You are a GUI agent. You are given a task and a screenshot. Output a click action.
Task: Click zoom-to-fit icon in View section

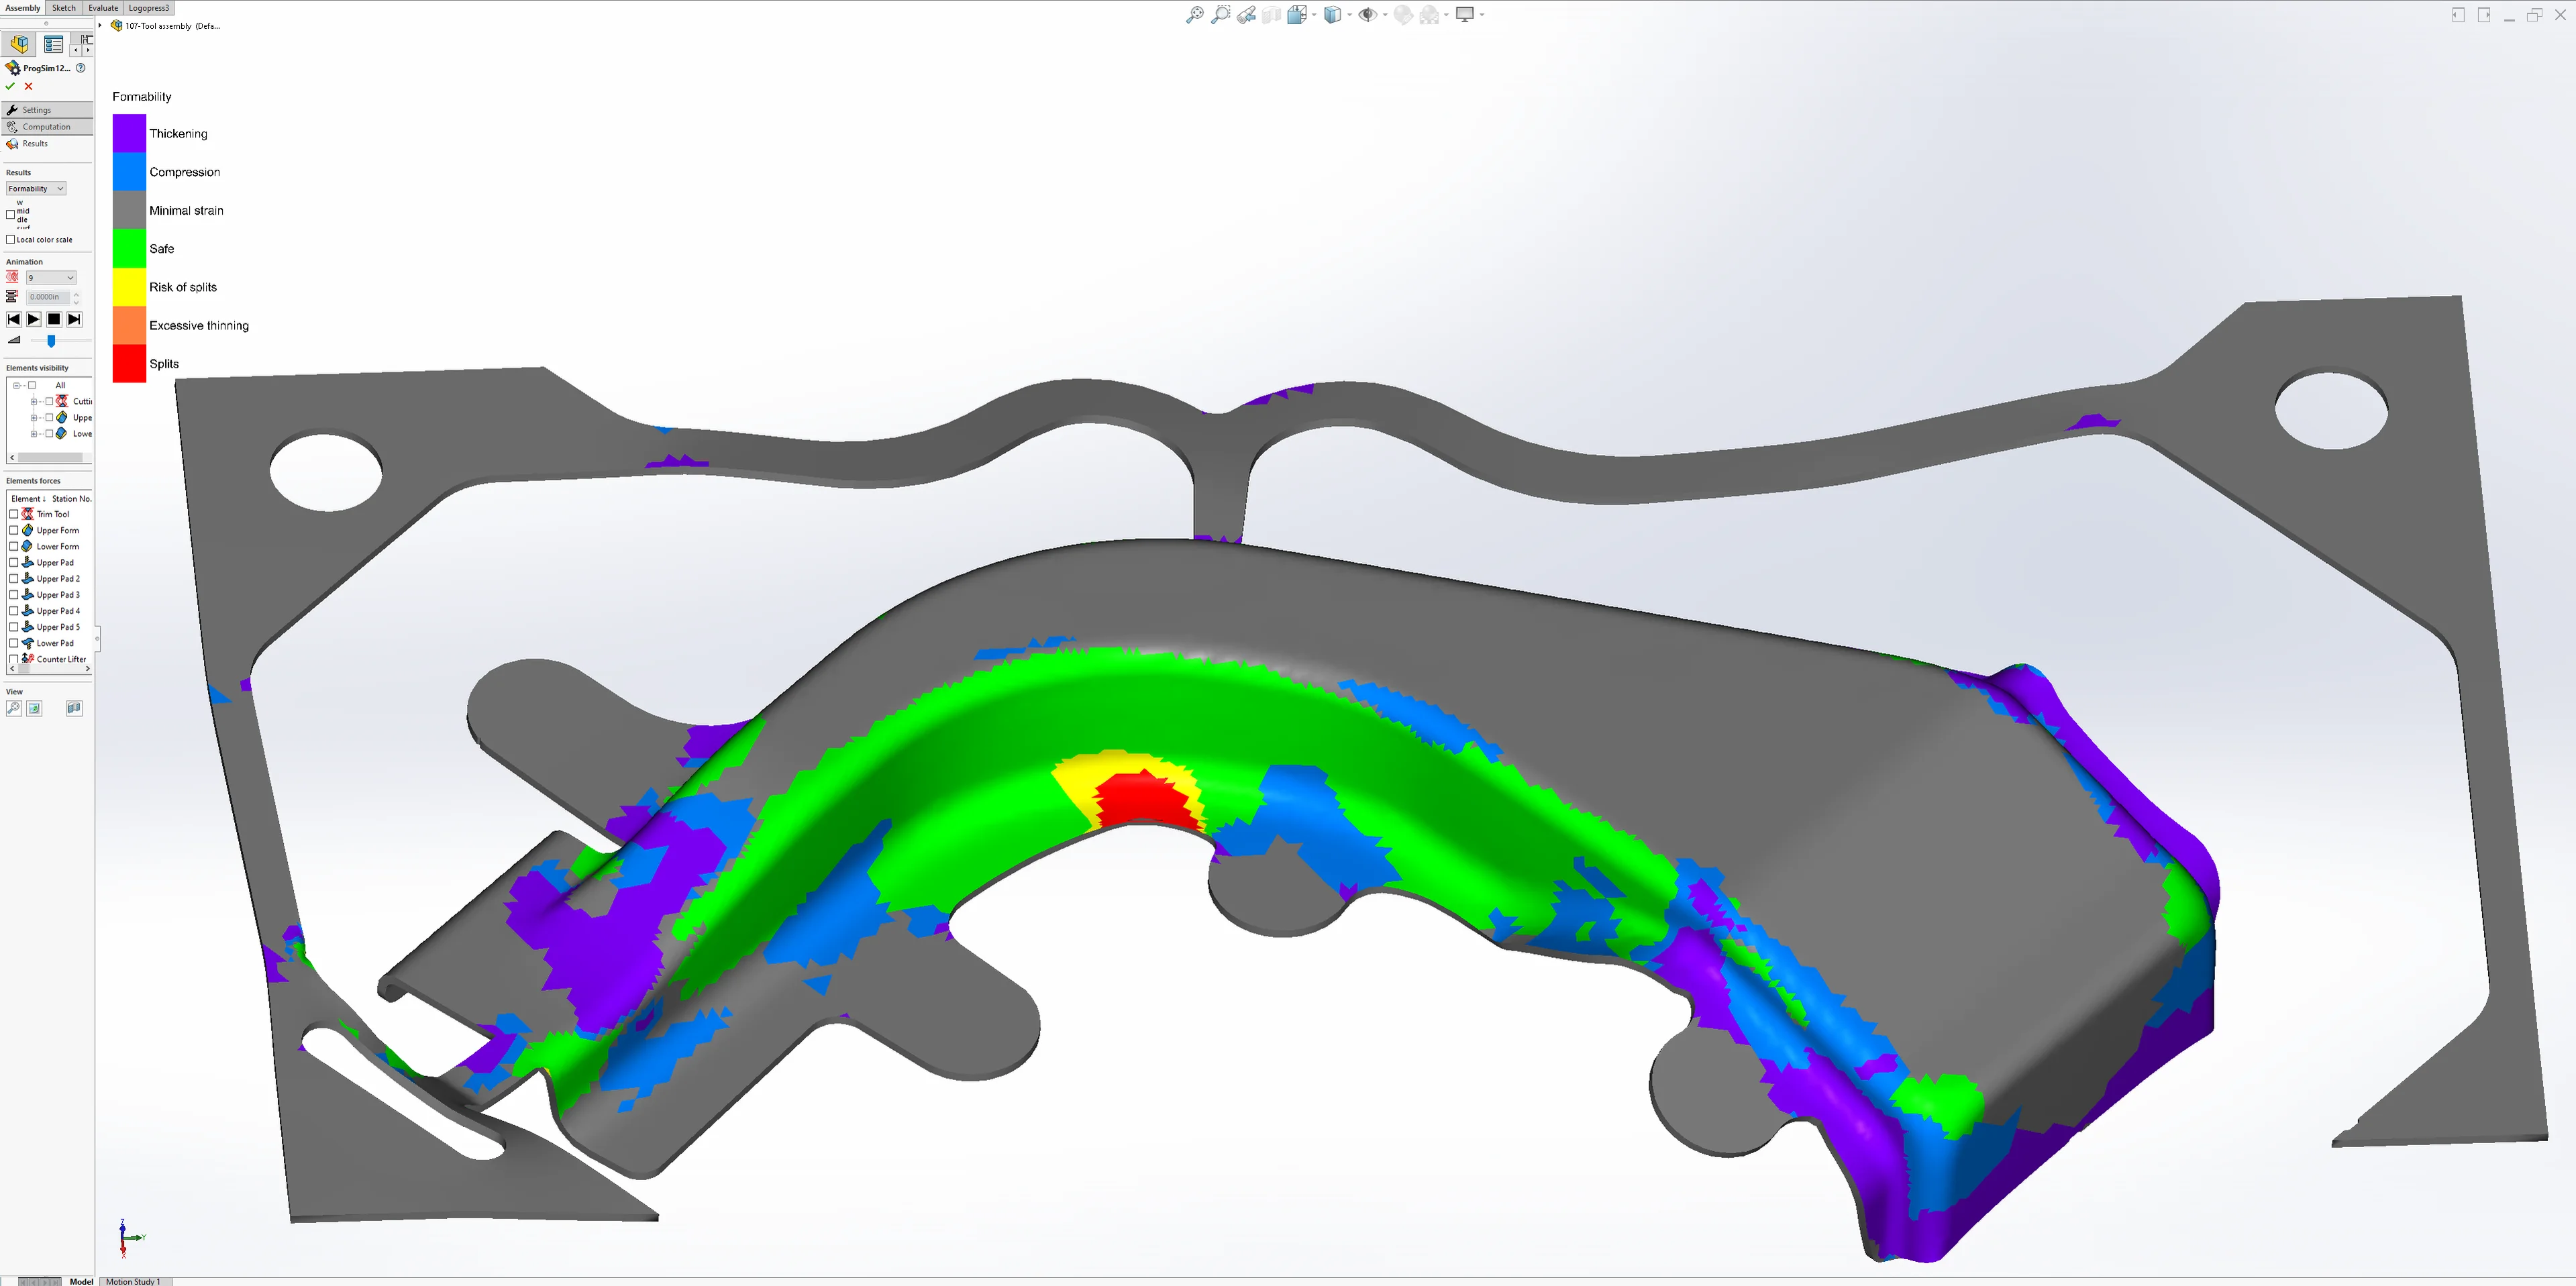[x=14, y=708]
